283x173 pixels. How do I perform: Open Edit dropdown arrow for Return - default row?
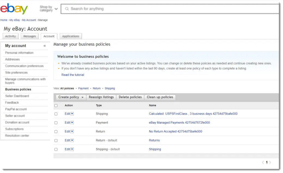click(72, 140)
